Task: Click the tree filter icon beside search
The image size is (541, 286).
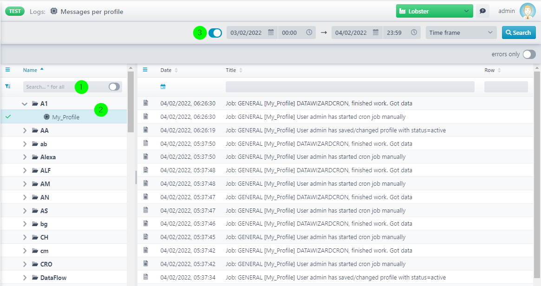Action: (x=7, y=86)
